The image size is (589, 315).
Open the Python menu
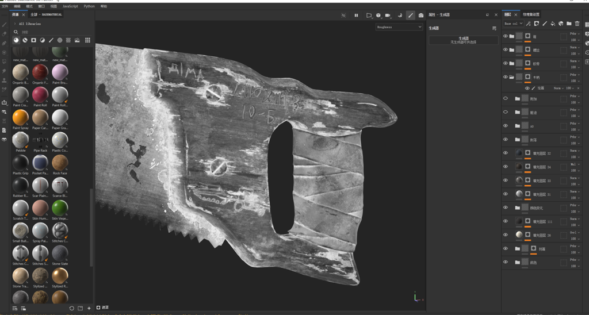click(89, 6)
